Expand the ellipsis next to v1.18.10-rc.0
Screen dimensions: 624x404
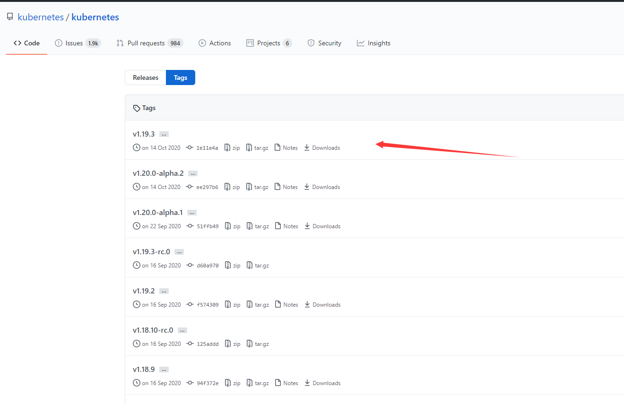coord(182,331)
